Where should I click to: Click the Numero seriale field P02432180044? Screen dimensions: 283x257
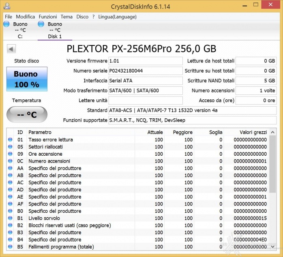tap(146, 71)
